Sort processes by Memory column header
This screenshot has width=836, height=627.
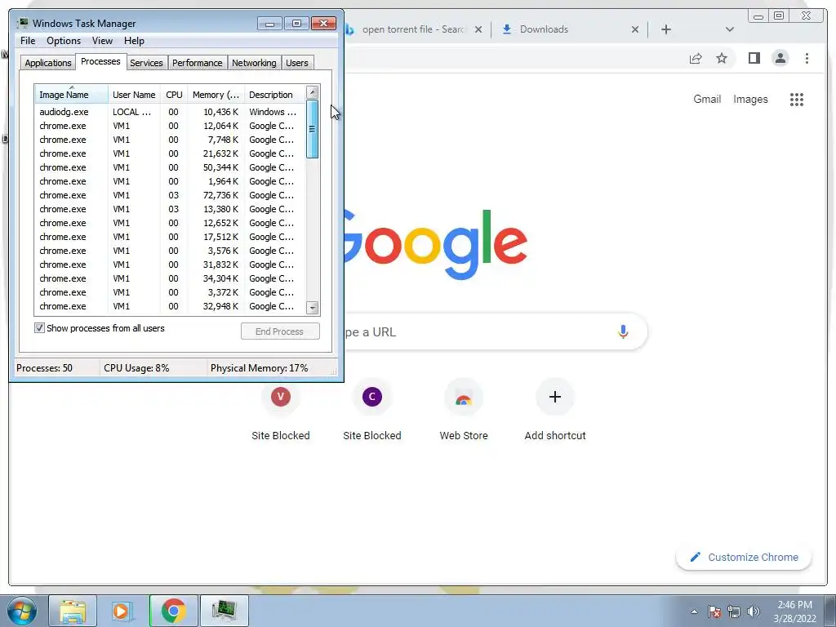pyautogui.click(x=216, y=95)
